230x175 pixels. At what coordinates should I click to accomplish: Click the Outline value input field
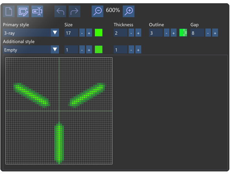156,33
